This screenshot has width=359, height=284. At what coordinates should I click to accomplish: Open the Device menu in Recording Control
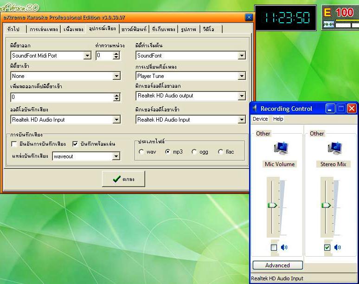coord(260,119)
